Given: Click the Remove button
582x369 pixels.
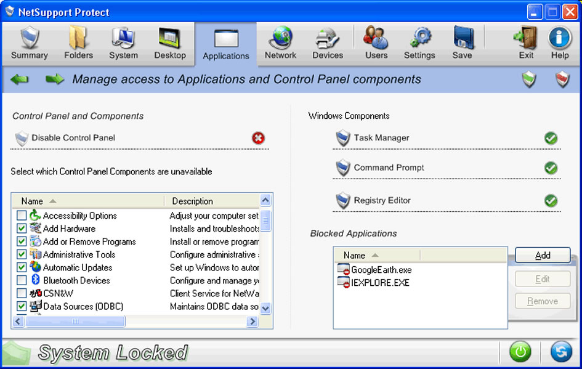Looking at the screenshot, I should pyautogui.click(x=543, y=301).
